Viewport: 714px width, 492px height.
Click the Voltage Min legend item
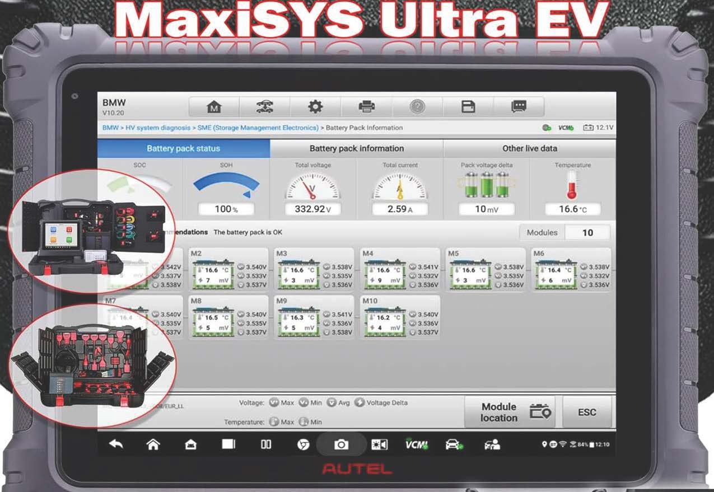(310, 402)
